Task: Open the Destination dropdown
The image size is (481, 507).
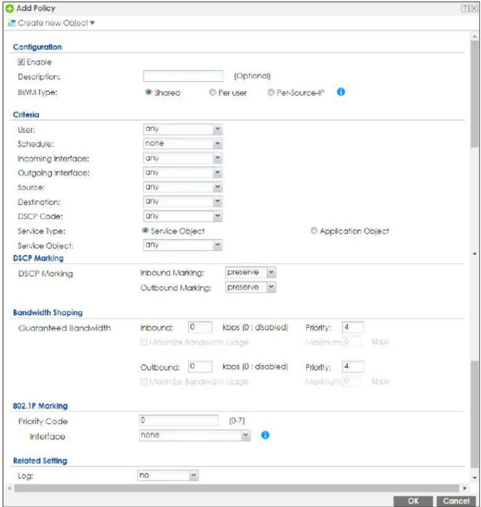Action: (183, 201)
